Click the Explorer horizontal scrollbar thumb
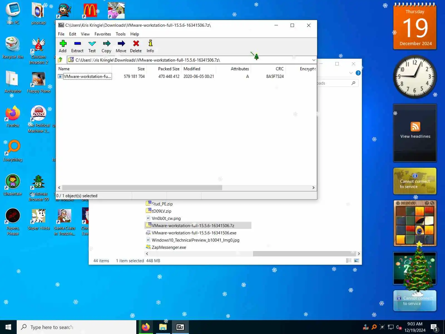 (304, 254)
